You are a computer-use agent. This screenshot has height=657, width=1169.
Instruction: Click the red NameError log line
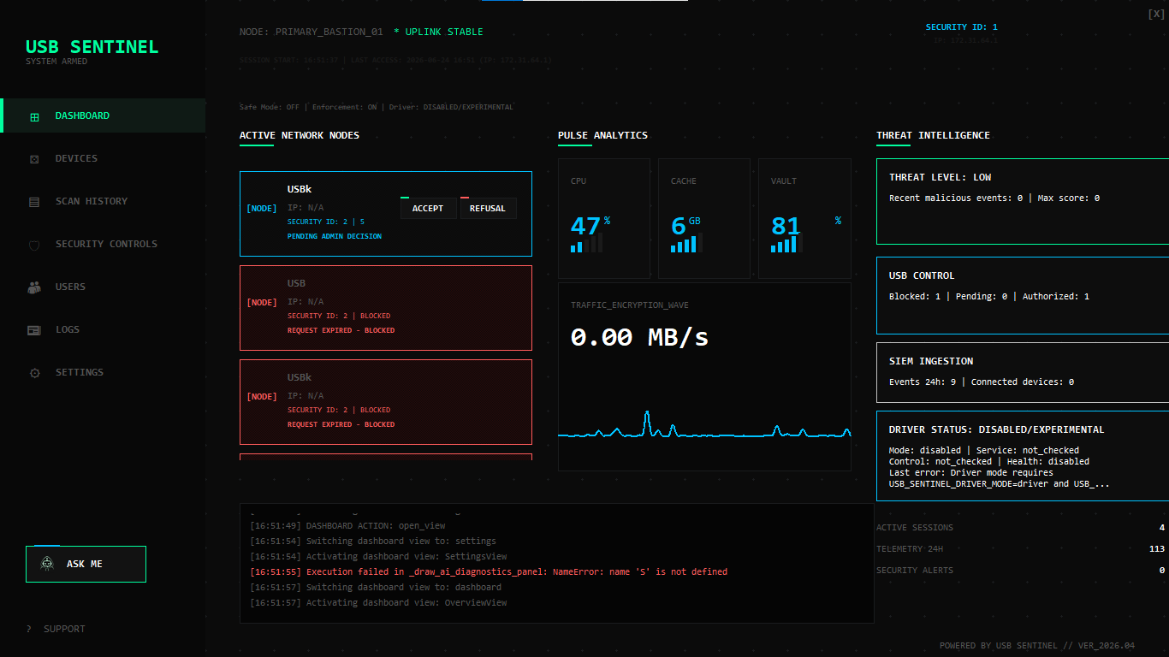coord(489,572)
